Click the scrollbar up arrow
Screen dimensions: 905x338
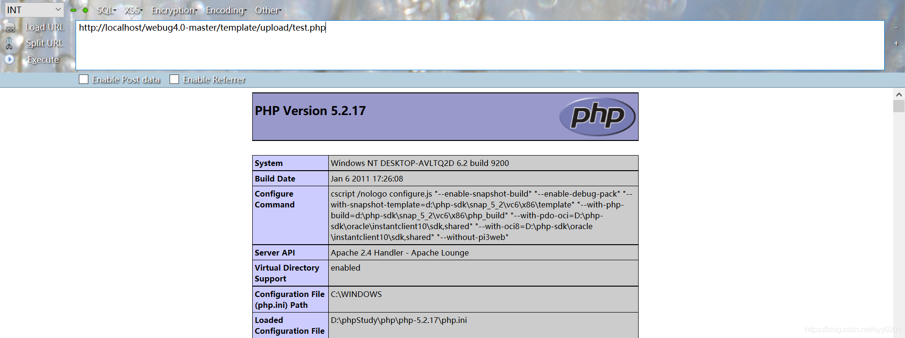click(x=899, y=94)
